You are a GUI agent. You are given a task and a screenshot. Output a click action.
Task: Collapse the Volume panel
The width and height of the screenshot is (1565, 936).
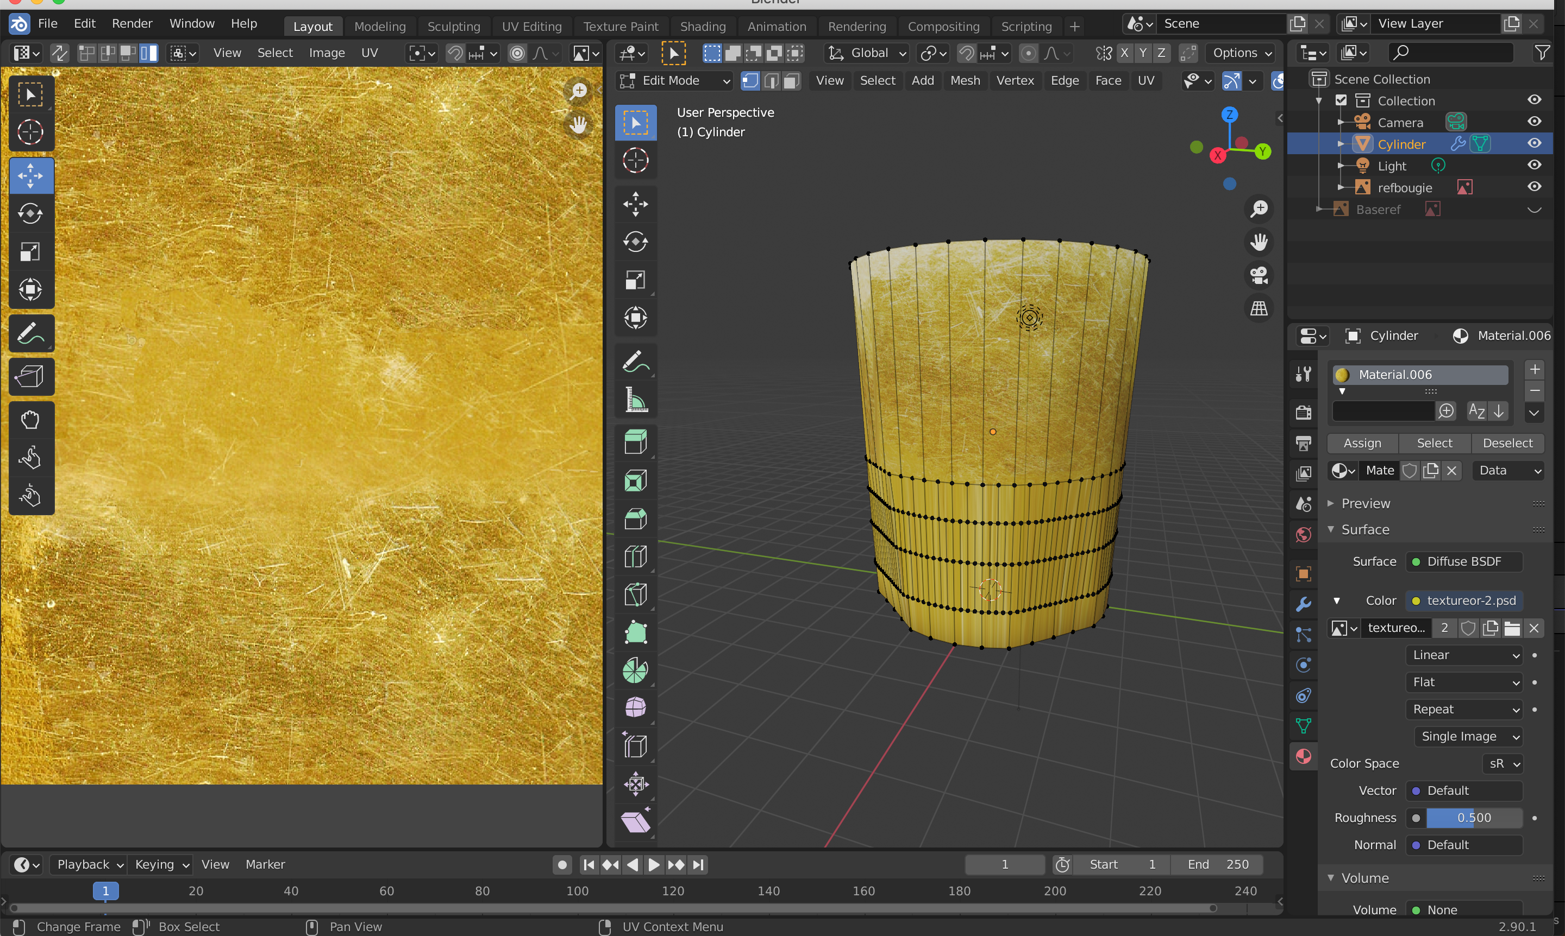[x=1365, y=878]
